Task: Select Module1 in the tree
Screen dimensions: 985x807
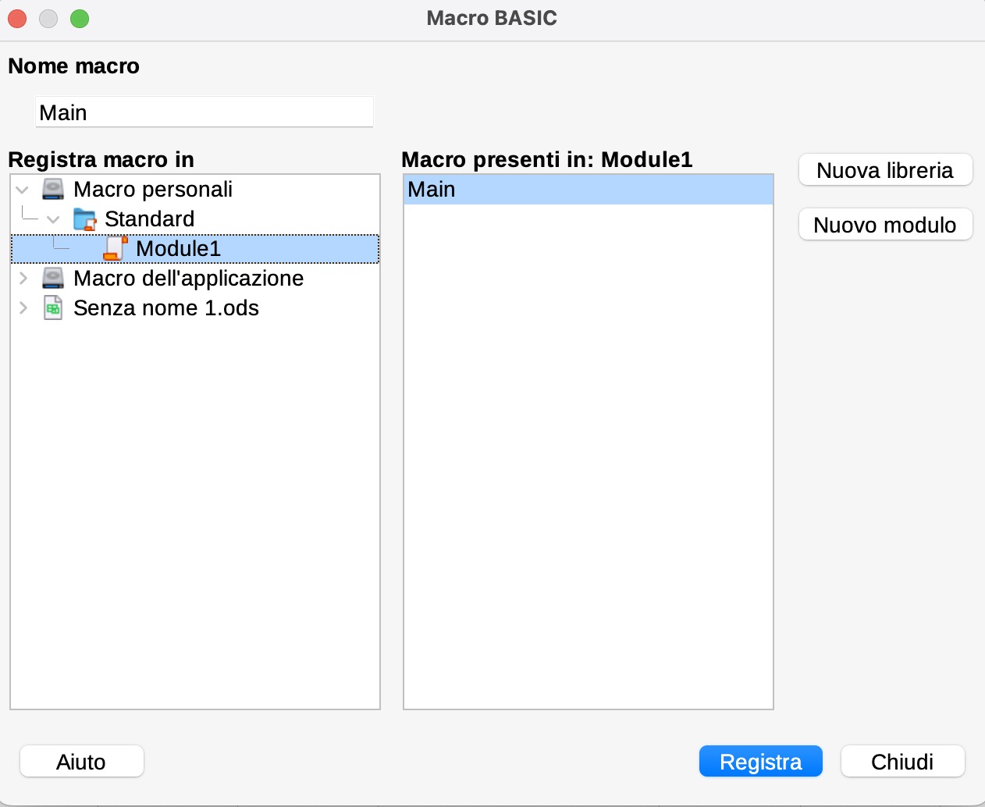Action: (x=178, y=249)
